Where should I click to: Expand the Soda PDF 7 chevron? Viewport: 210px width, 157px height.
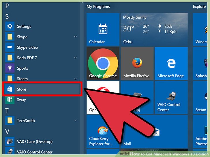[76, 58]
